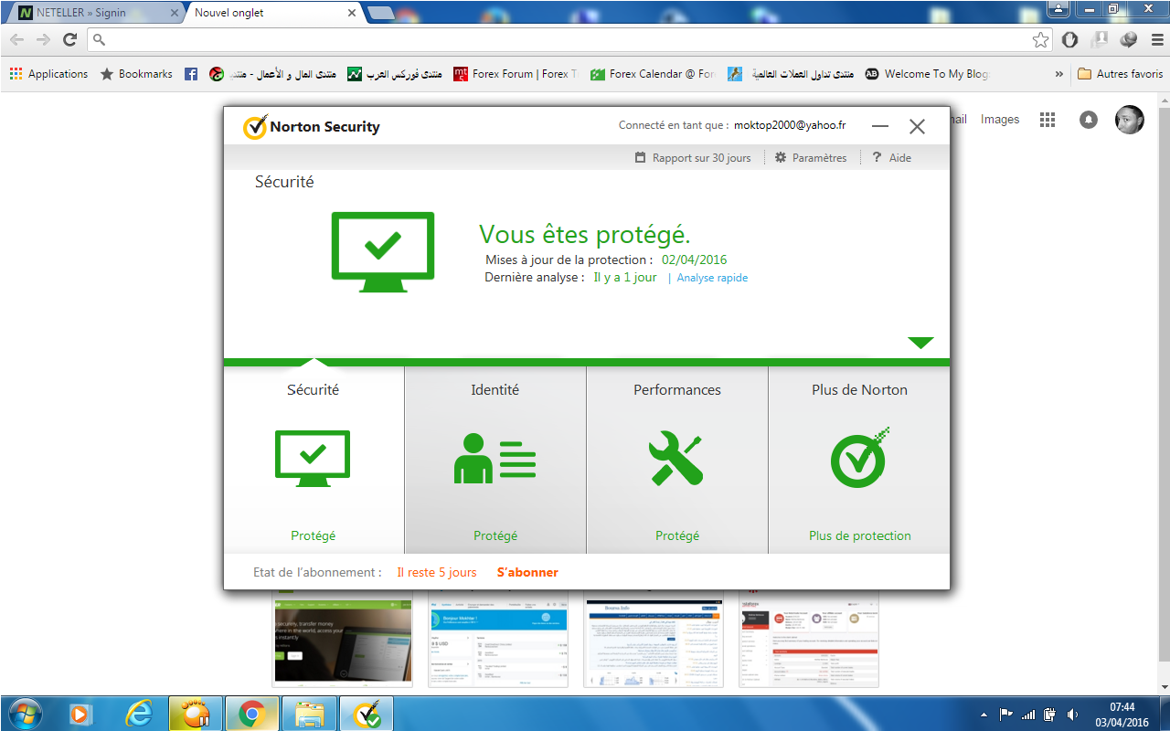1170x731 pixels.
Task: Reload the page in Chrome
Action: 69,39
